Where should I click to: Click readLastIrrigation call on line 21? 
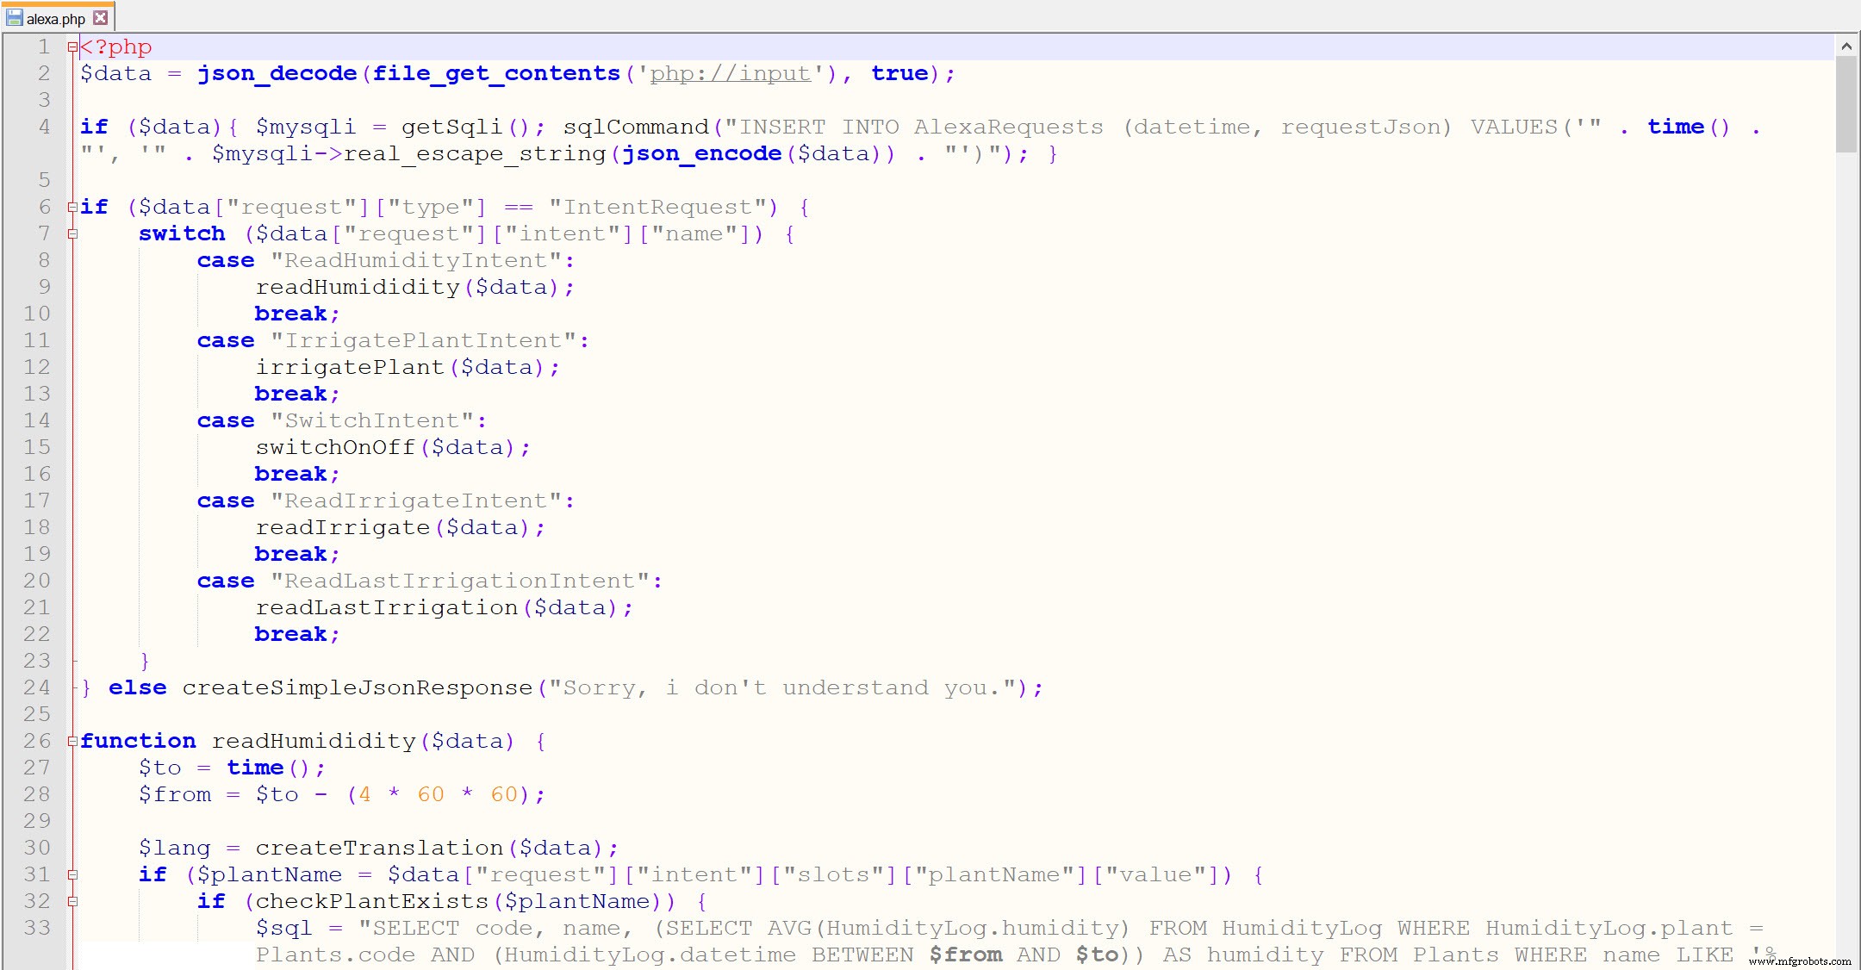point(387,607)
